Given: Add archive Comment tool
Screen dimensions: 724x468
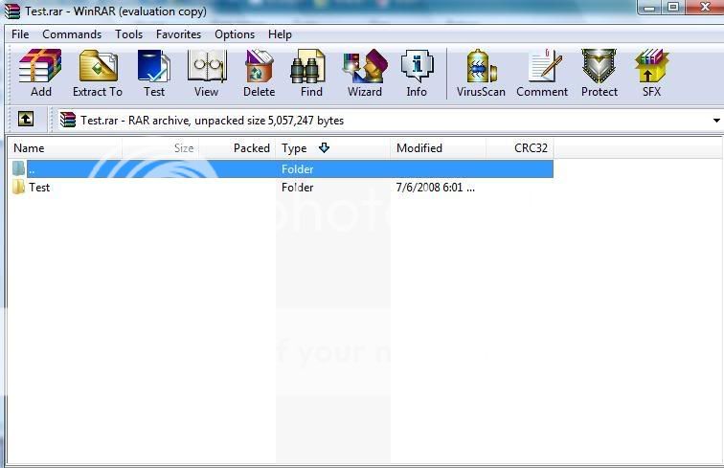Looking at the screenshot, I should (x=547, y=66).
